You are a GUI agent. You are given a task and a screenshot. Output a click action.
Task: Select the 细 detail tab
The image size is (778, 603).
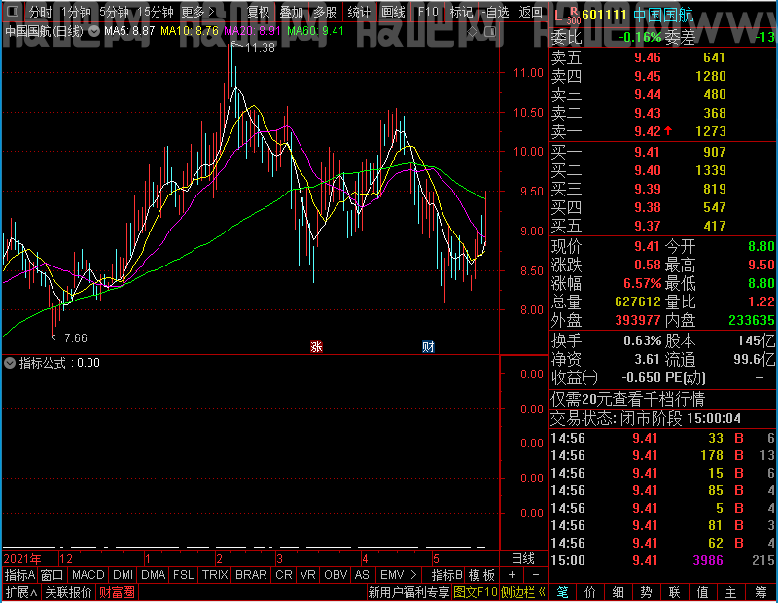pos(618,592)
